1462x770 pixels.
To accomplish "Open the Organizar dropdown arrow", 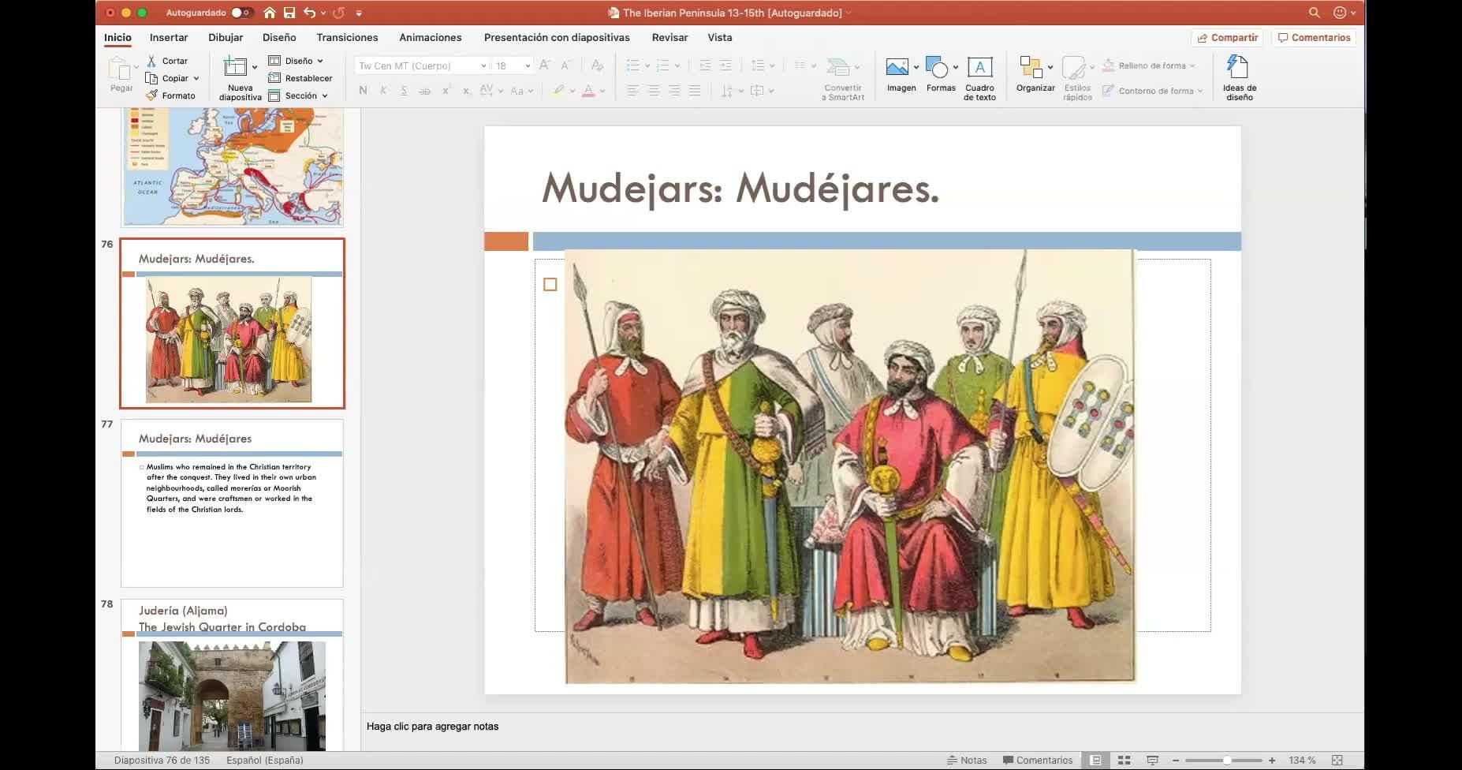I will coord(1050,68).
